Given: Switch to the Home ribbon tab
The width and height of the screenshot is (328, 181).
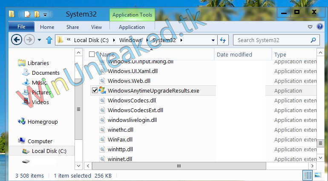Looking at the screenshot, I should 47,27.
